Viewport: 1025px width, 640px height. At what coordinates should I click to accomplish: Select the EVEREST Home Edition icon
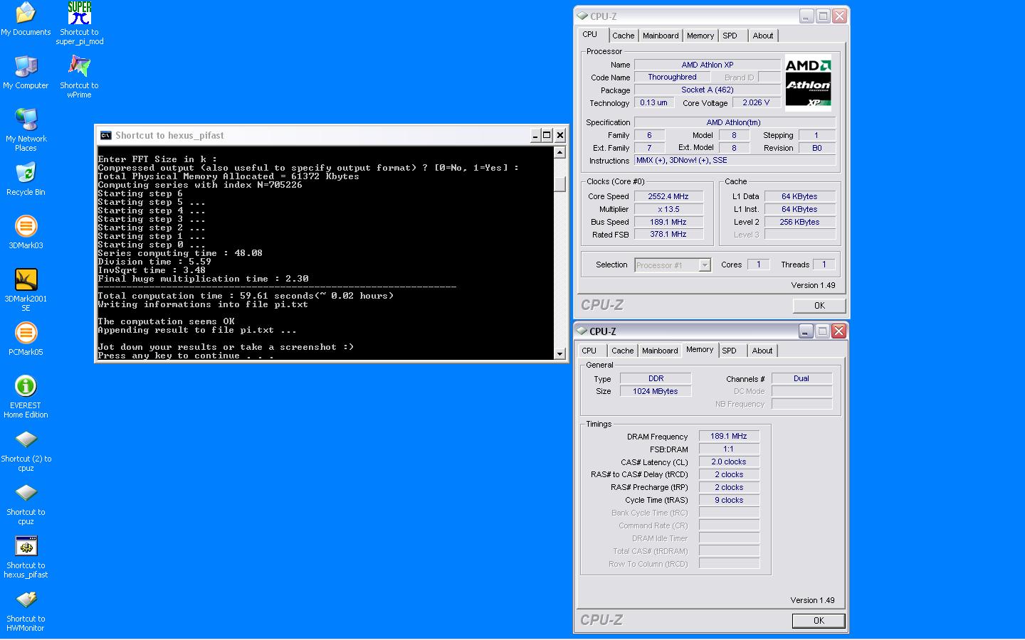(x=26, y=385)
